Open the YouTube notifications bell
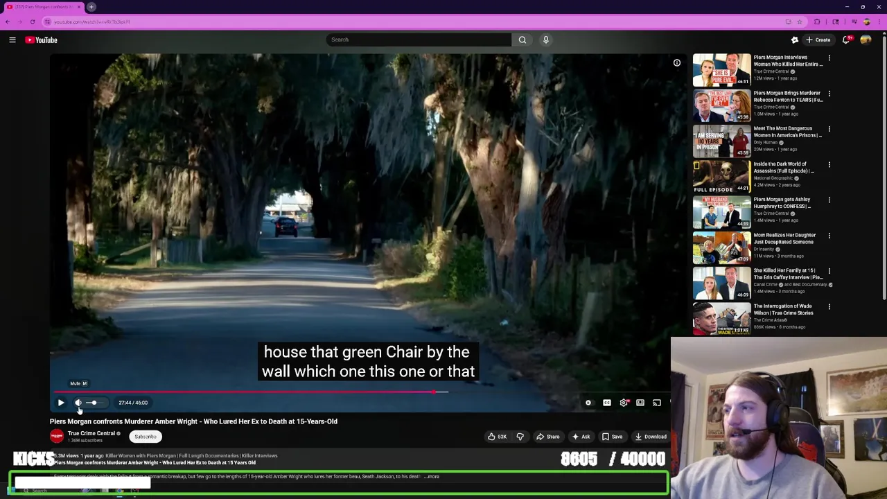Image resolution: width=887 pixels, height=499 pixels. (846, 40)
